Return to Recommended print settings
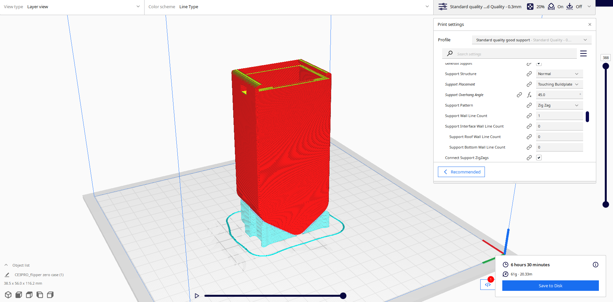 pyautogui.click(x=461, y=171)
